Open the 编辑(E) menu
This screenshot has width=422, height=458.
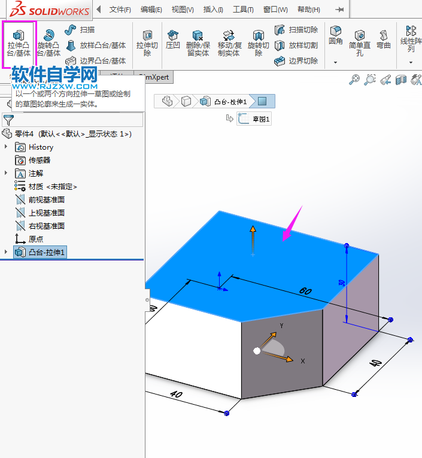point(151,10)
